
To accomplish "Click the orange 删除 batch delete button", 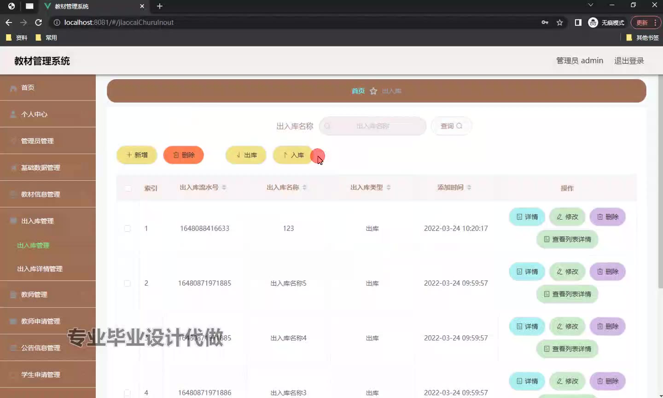I will [x=183, y=155].
